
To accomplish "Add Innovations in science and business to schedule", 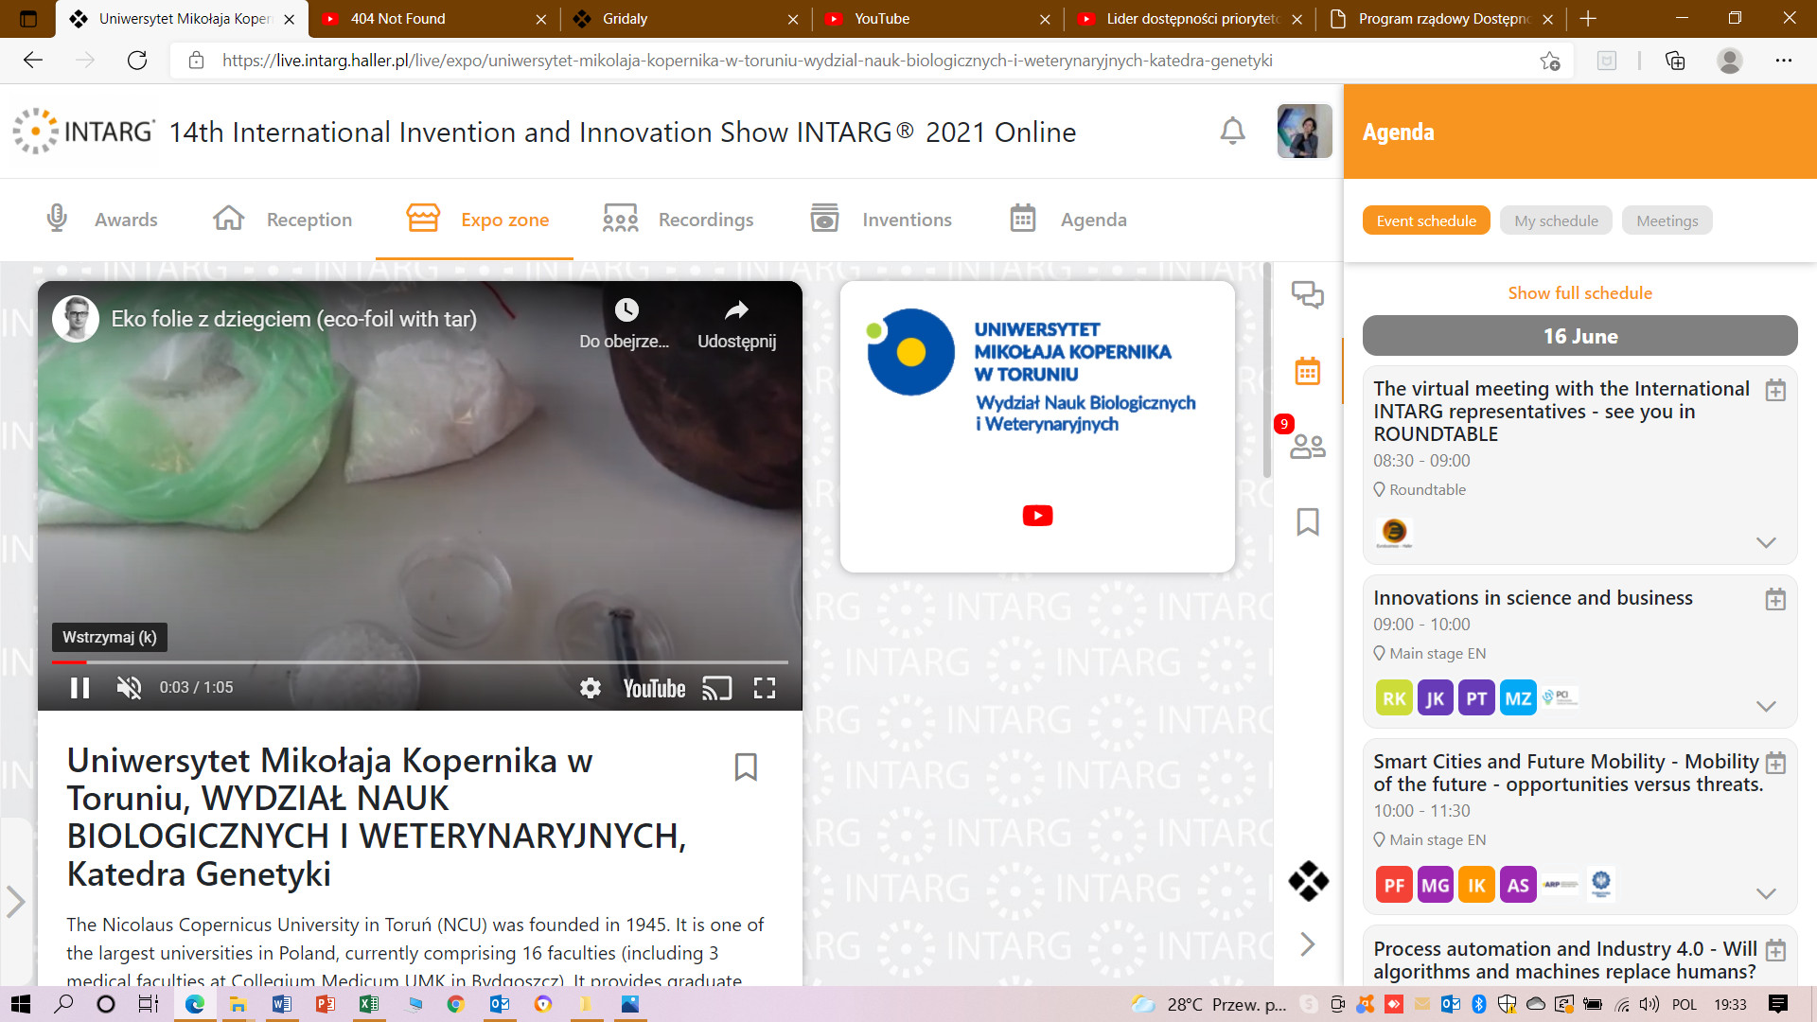I will click(x=1775, y=599).
